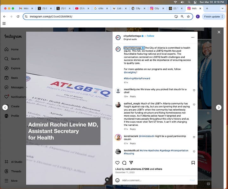Go back in the browser
Image resolution: width=228 pixels, height=189 pixels.
pyautogui.click(x=4, y=16)
